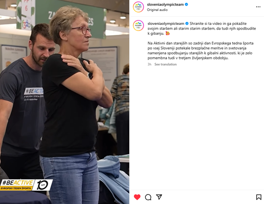Open the sloveniaolympicteam avatar beside the caption

tap(138, 26)
